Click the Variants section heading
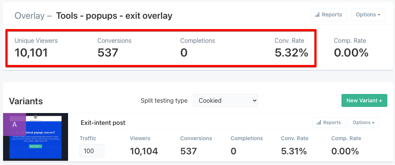The height and width of the screenshot is (165, 395). [x=26, y=101]
